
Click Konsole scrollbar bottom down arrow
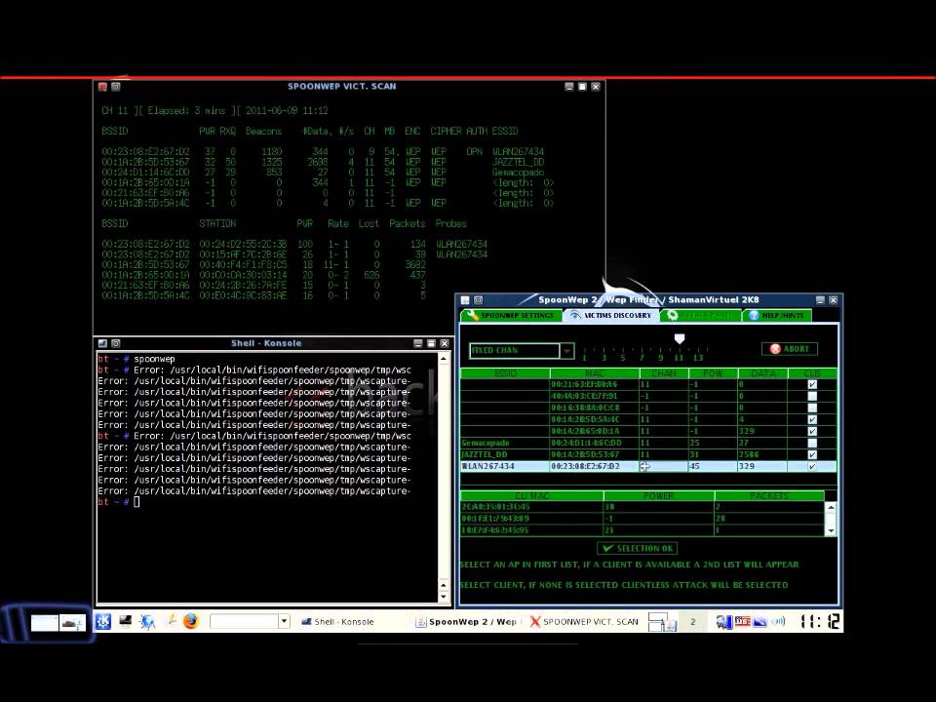pyautogui.click(x=444, y=596)
